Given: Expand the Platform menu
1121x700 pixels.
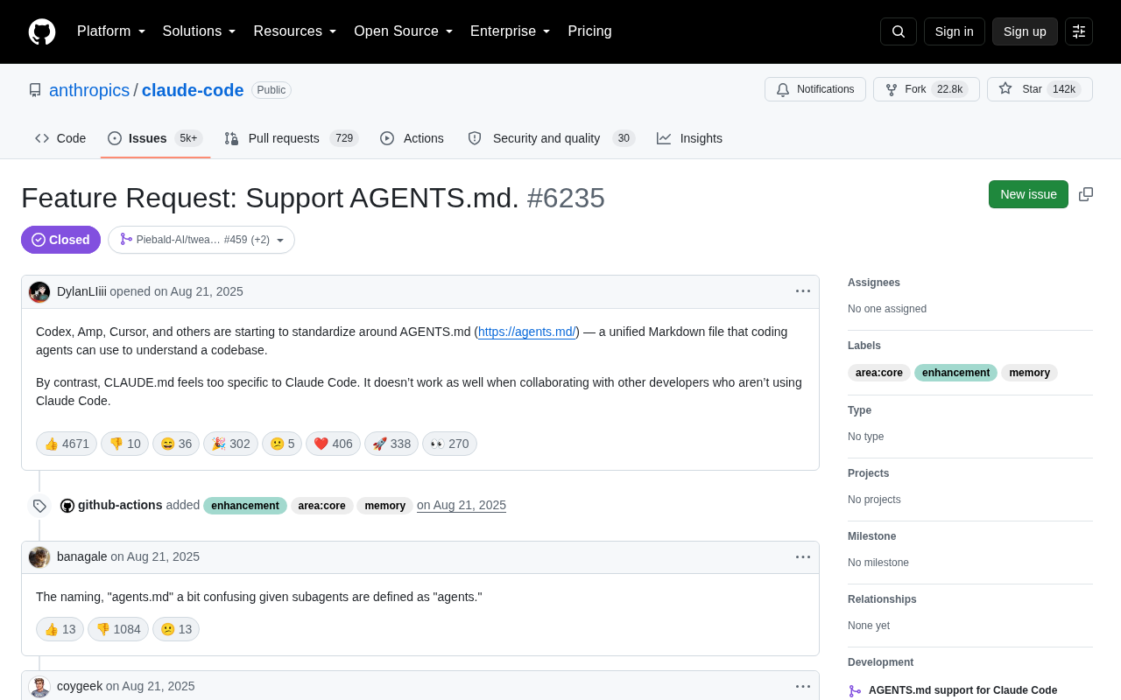Looking at the screenshot, I should [x=111, y=31].
